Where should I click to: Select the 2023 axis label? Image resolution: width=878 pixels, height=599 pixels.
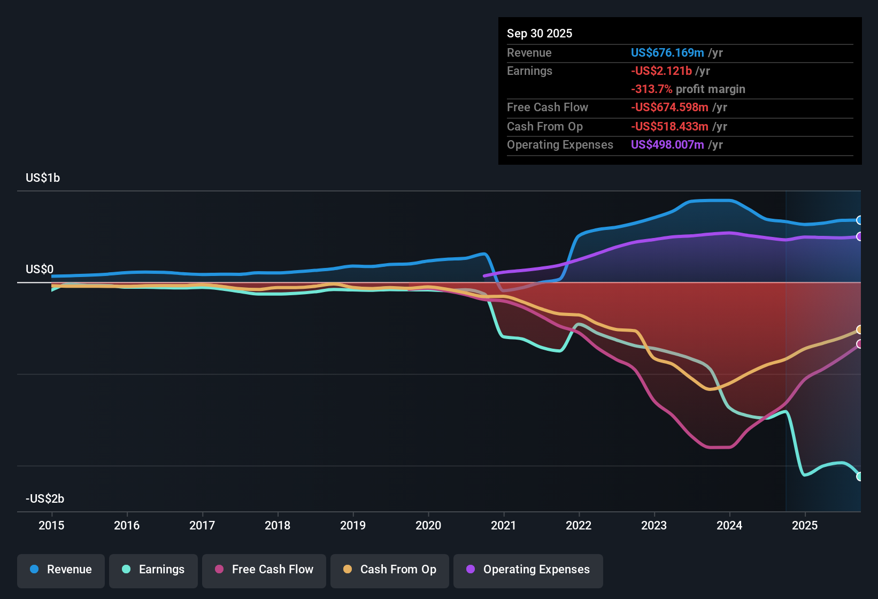tap(654, 526)
